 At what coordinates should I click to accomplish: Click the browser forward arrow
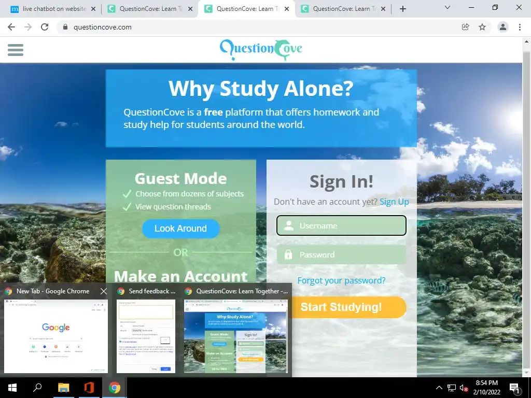(28, 27)
